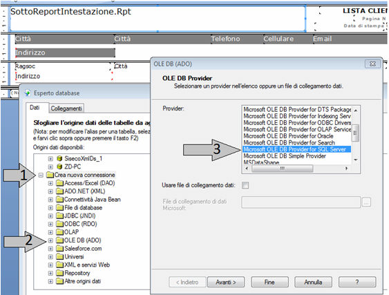Expand the OLE DB (ADO) node
389x295 pixels.
pyautogui.click(x=50, y=240)
